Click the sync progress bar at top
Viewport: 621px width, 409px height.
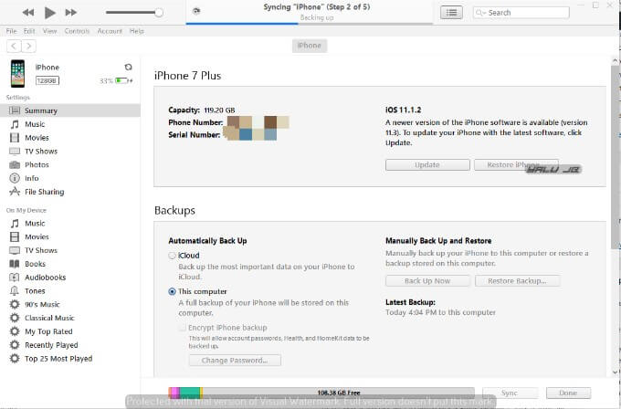310,24
